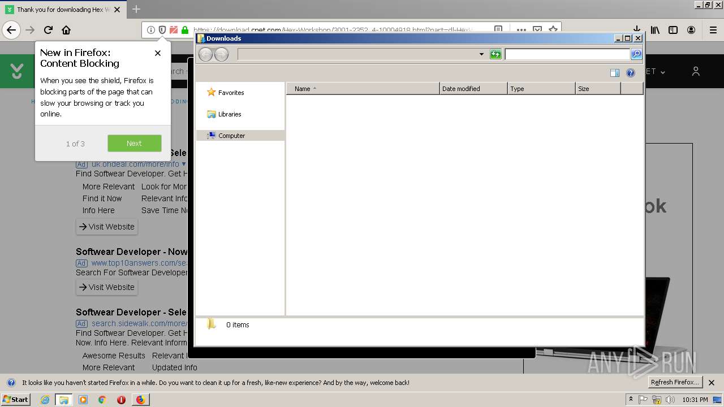Click the Info Here ad link
The width and height of the screenshot is (724, 407).
(98, 210)
